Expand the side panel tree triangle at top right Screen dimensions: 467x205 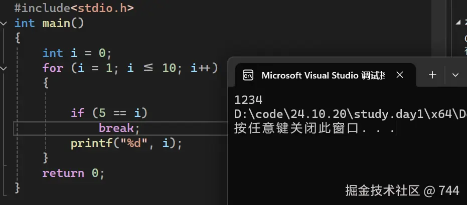click(458, 22)
